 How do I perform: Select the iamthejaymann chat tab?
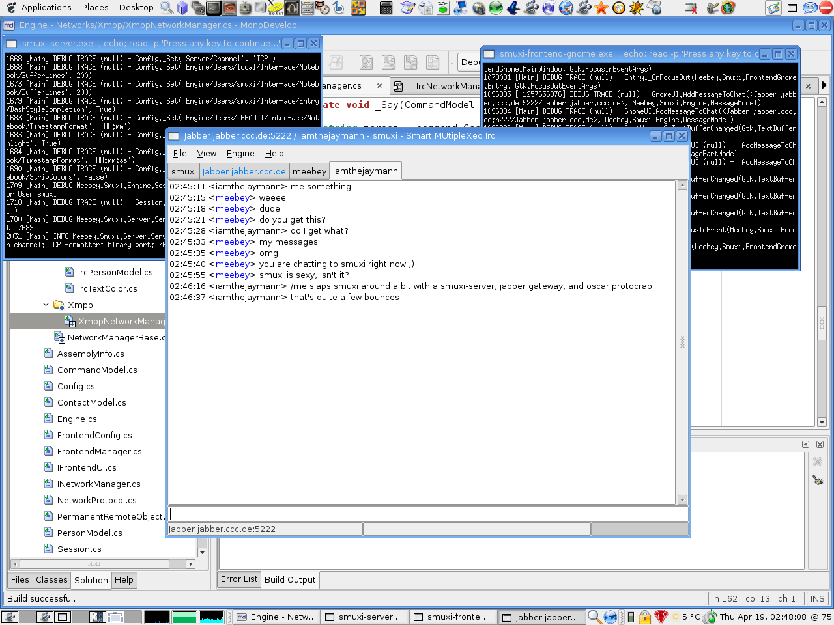pyautogui.click(x=366, y=171)
